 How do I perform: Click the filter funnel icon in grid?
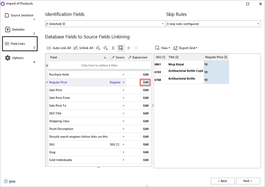[x=47, y=66]
